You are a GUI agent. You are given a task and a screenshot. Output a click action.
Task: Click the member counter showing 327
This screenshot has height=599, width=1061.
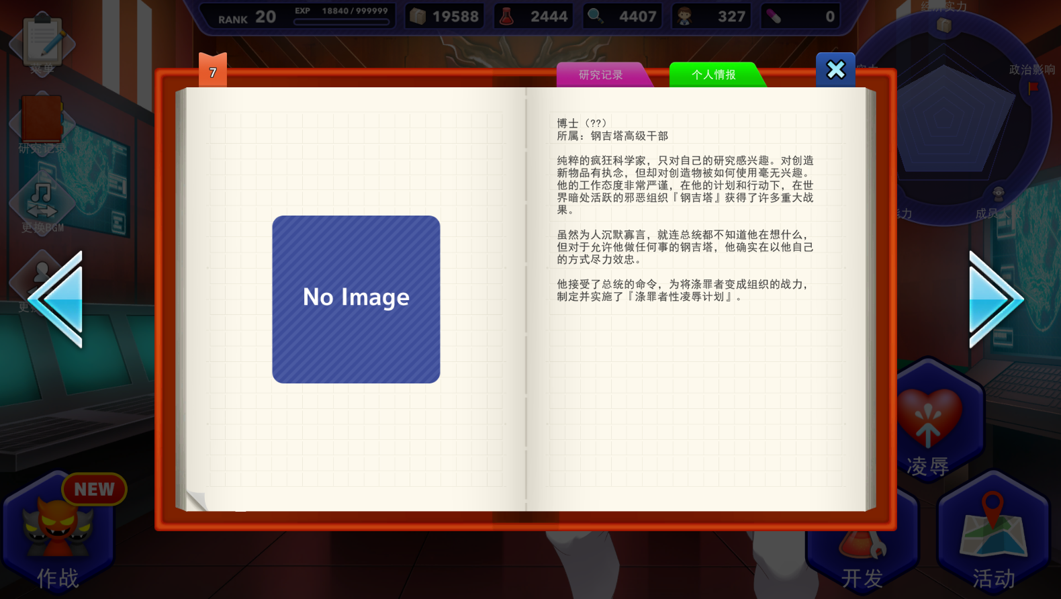tap(712, 16)
